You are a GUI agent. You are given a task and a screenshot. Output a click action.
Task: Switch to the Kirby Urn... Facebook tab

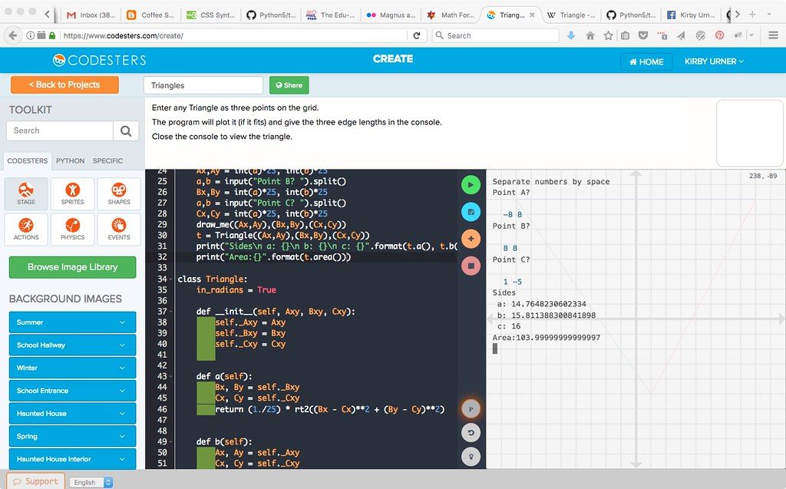(x=692, y=15)
